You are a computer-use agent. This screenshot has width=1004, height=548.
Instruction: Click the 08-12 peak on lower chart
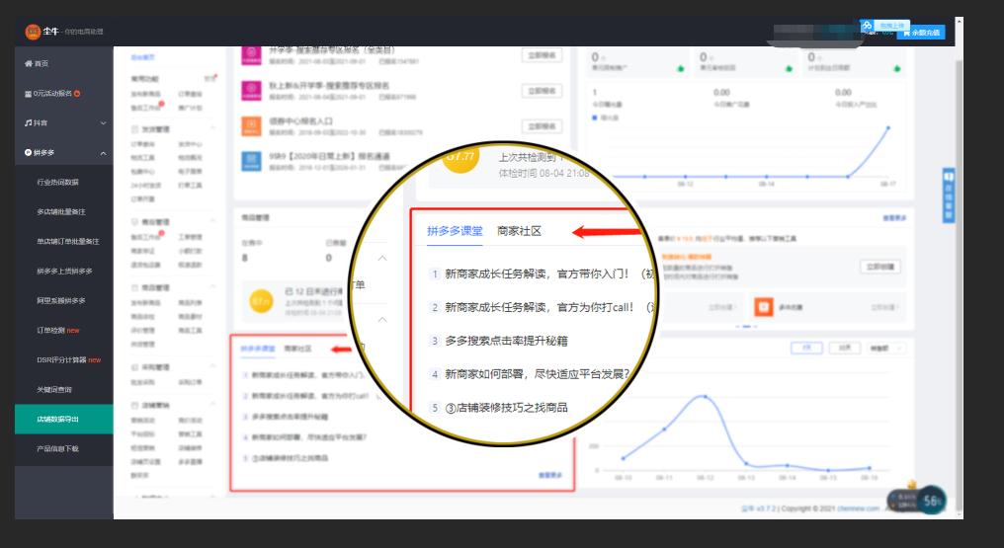(705, 397)
